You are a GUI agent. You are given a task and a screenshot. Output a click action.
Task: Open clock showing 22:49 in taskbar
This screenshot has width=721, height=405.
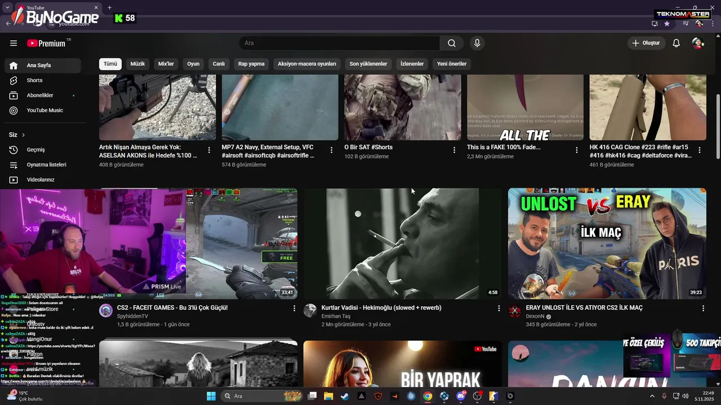[705, 396]
